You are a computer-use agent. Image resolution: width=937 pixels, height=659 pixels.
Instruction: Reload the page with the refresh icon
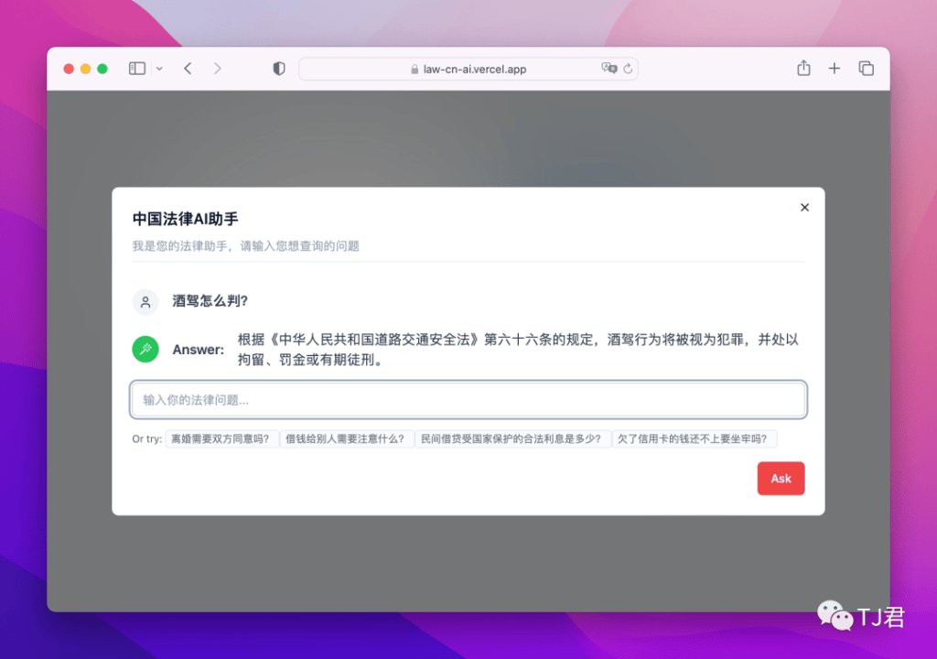628,69
